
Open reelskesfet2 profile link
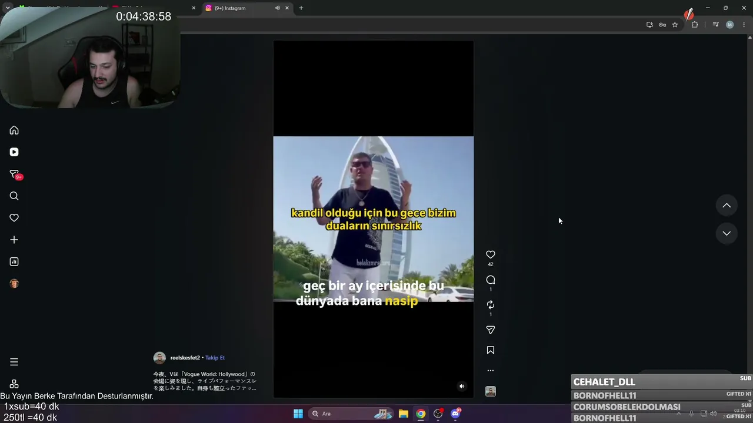tap(185, 358)
